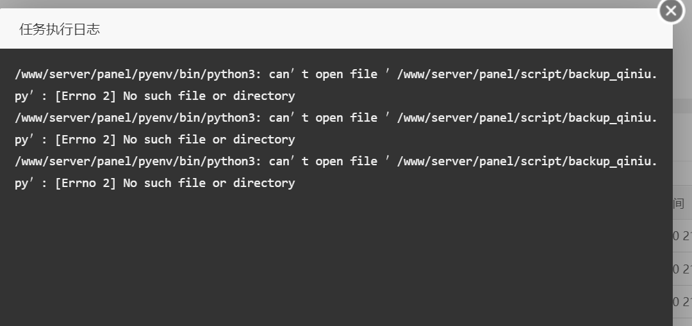Click the blank white area of the dialog header

click(384, 29)
